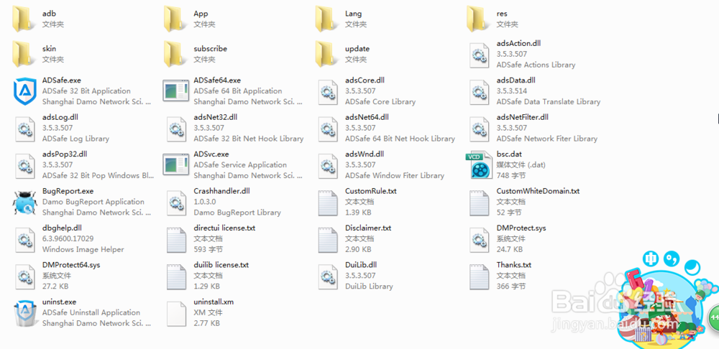Open the App folder icon
Screen dimensions: 719x349
175,19
